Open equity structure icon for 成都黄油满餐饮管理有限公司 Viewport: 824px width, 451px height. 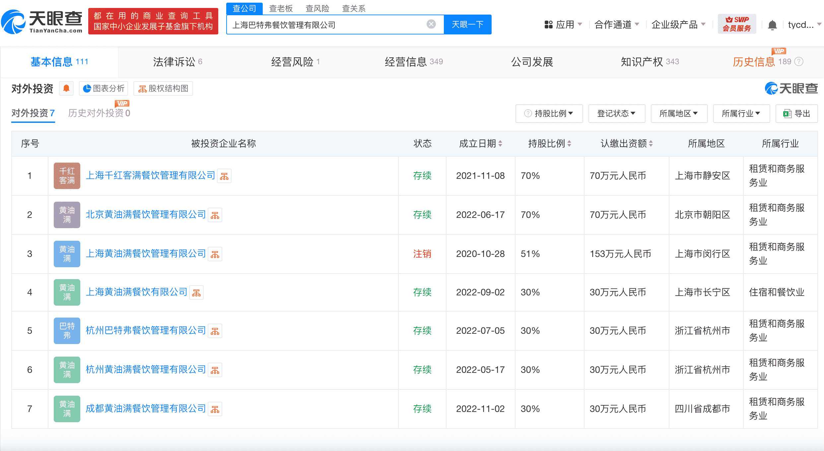coord(215,409)
